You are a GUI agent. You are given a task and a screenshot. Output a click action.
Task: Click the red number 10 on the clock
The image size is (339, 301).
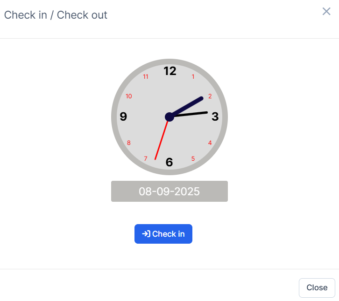point(129,96)
